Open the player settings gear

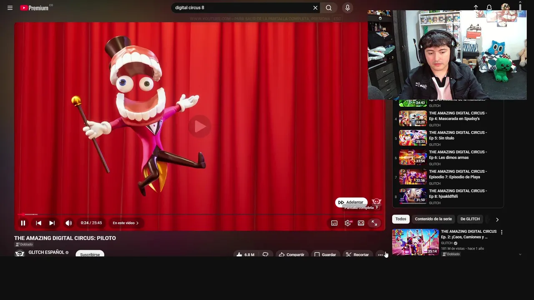pos(348,223)
